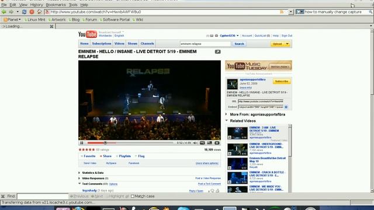Go to YouTube Subscriptions tab
Screen dimensions: 374x210
tap(102, 44)
